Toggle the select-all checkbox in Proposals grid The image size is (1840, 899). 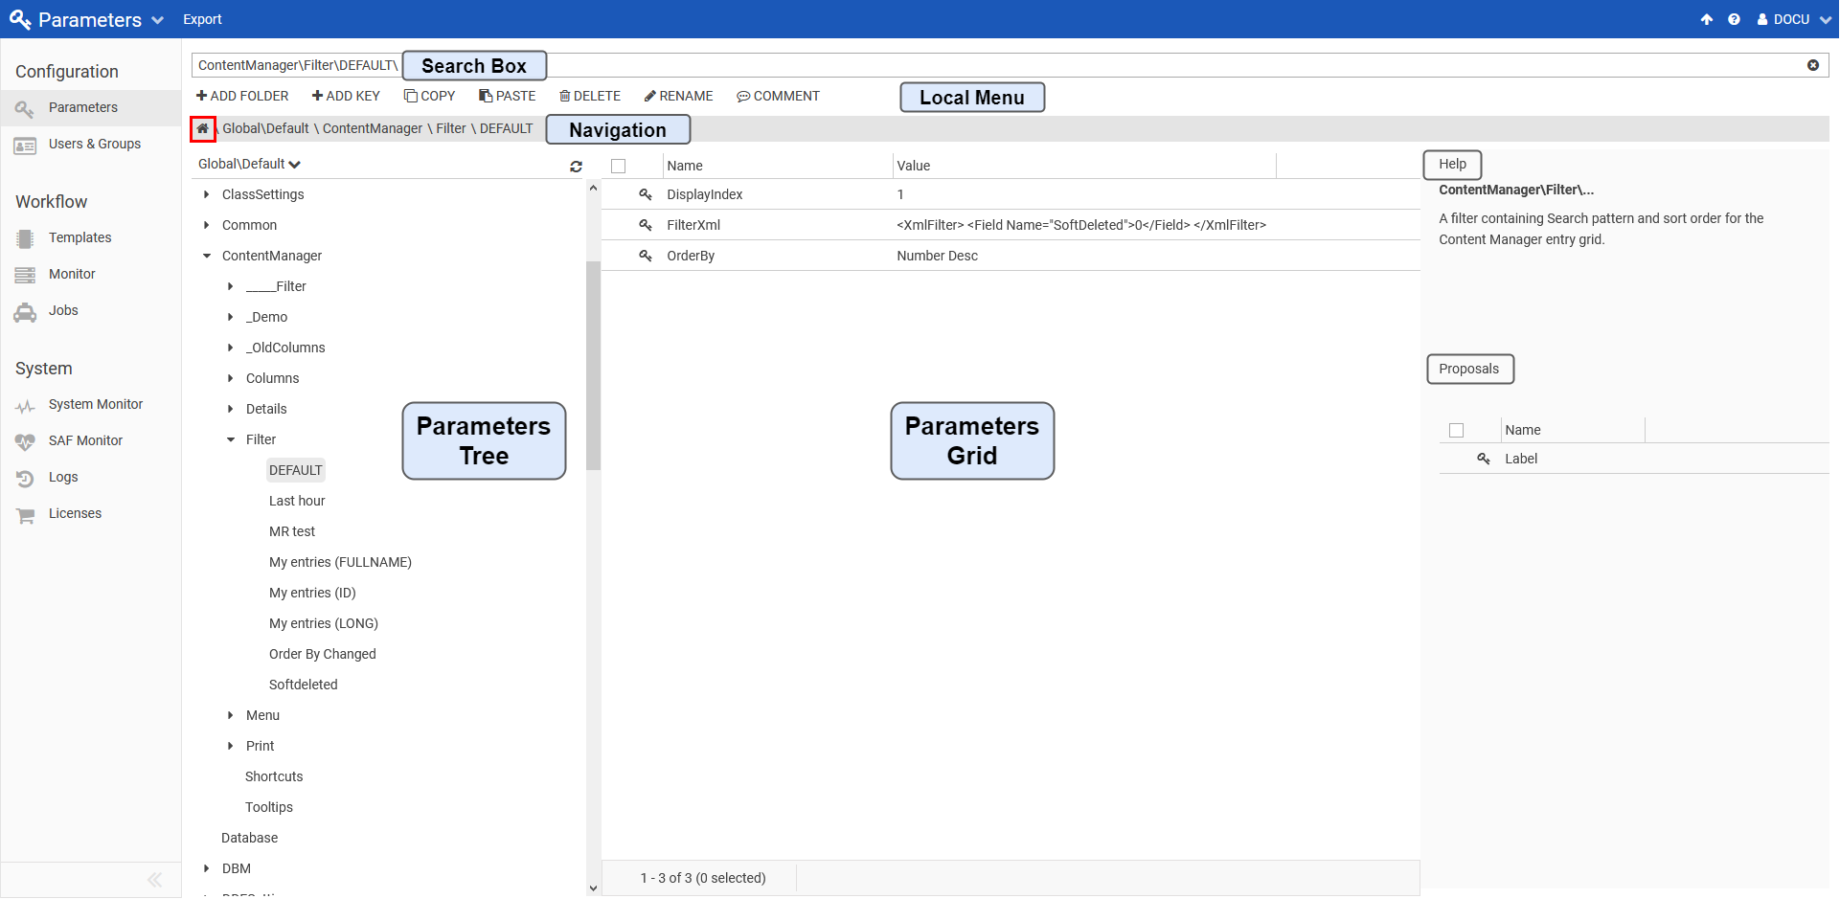(1456, 430)
